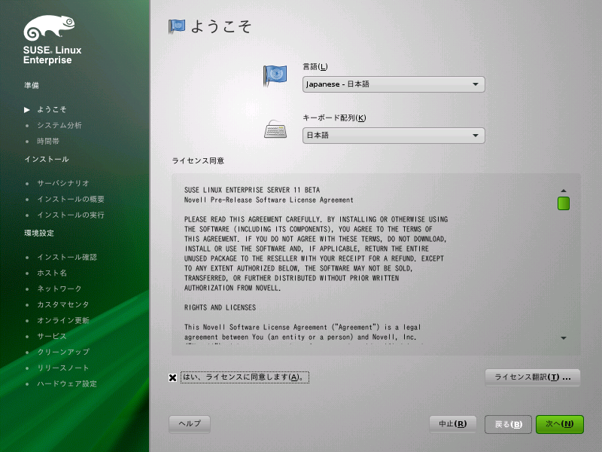This screenshot has width=602, height=452.
Task: Select オンライン更新 step in sidebar
Action: pyautogui.click(x=63, y=321)
